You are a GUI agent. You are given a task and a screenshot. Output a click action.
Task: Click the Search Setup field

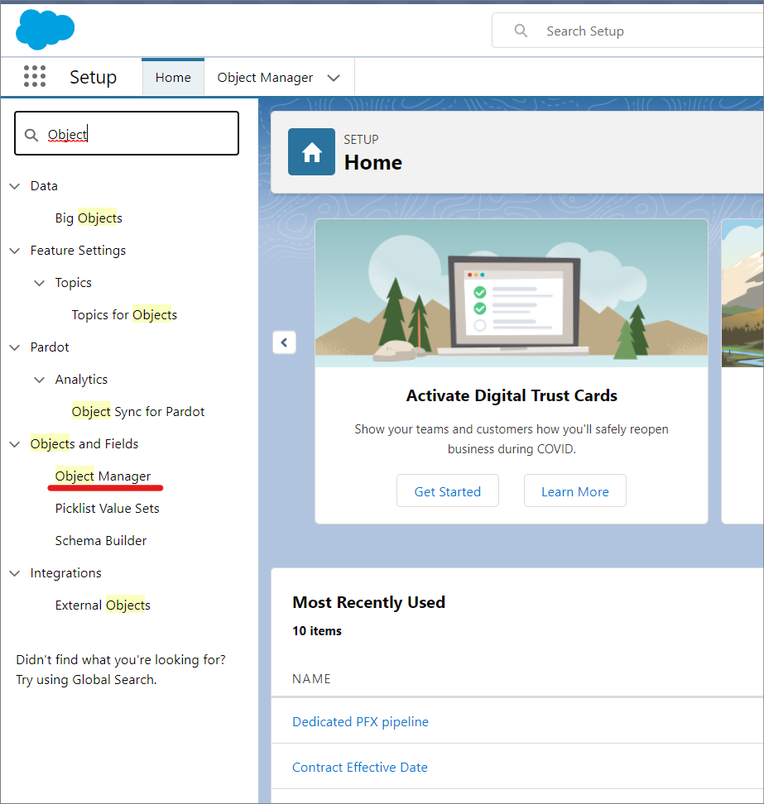click(x=627, y=31)
